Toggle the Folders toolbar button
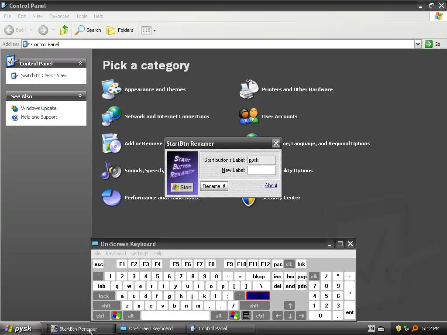The image size is (447, 335). pyautogui.click(x=120, y=30)
